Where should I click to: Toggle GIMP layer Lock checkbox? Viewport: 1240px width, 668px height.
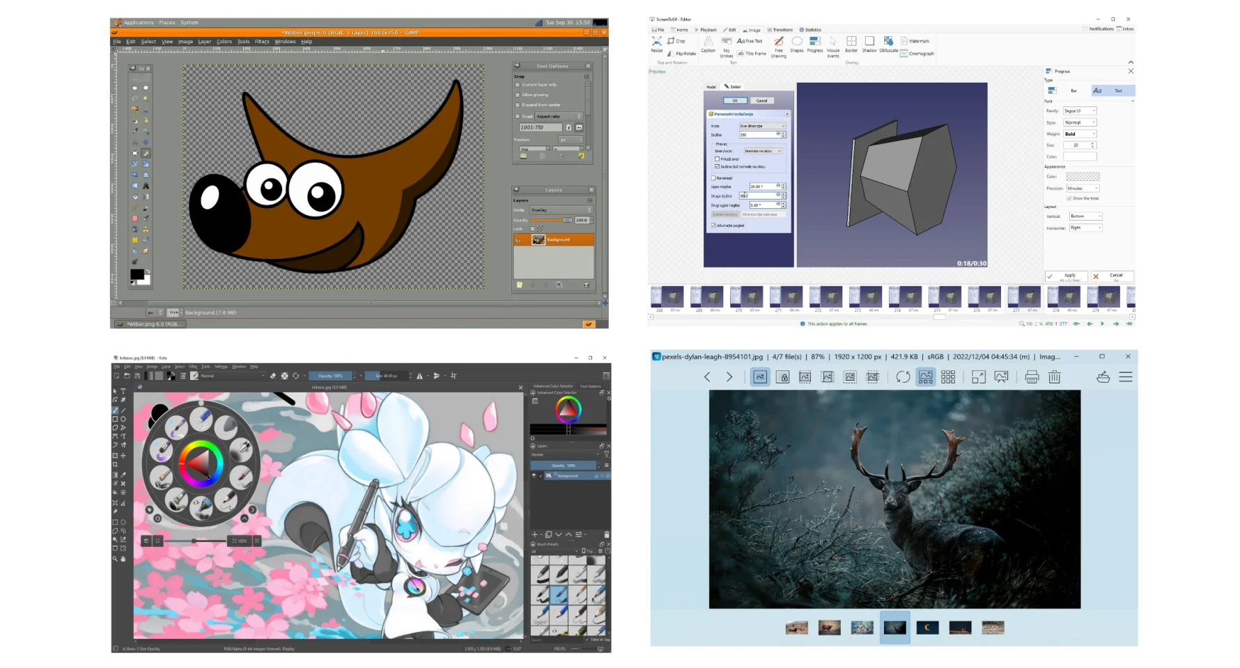tap(533, 229)
